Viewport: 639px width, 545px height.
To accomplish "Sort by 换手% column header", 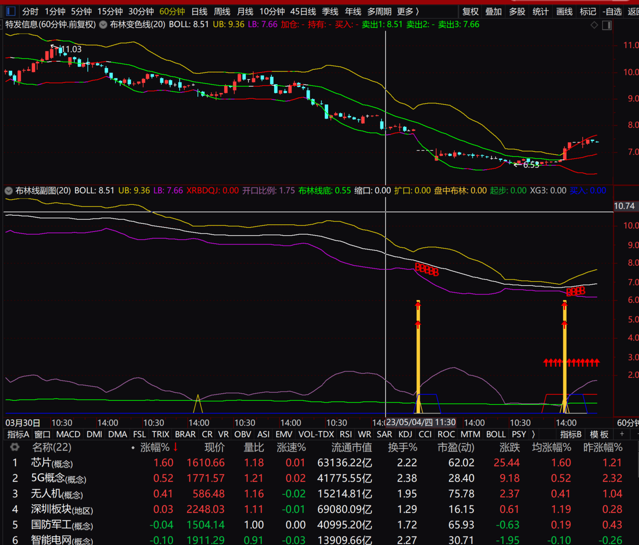I will [x=402, y=447].
